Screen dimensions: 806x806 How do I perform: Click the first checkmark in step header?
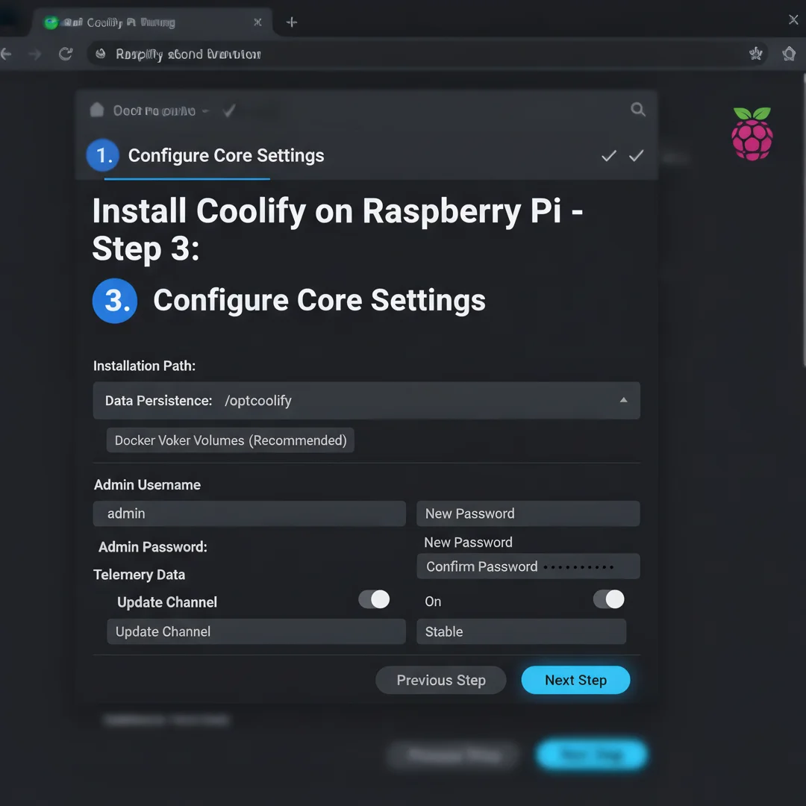[x=609, y=156]
